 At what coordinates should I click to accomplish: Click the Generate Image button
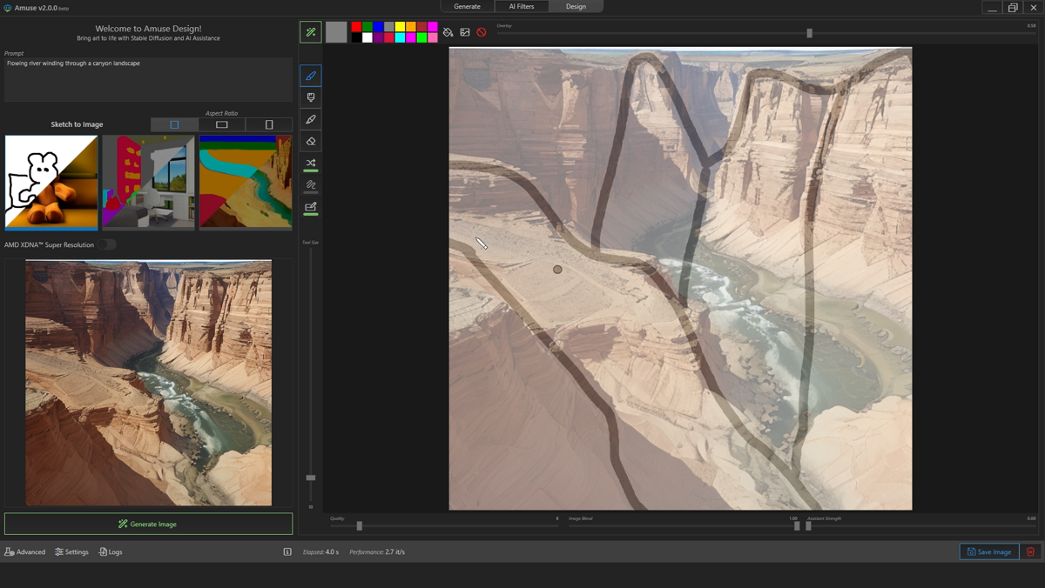tap(148, 524)
